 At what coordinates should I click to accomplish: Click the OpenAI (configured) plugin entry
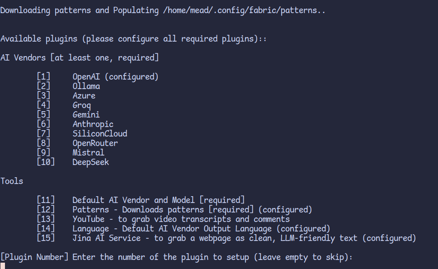coord(98,76)
